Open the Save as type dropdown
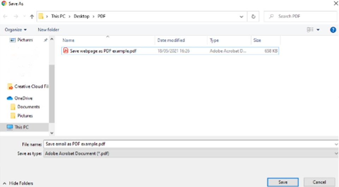The height and width of the screenshot is (187, 339). [191, 153]
